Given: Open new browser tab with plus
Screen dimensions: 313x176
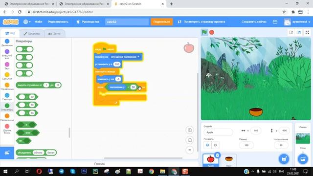Looking at the screenshot, I should (x=171, y=4).
